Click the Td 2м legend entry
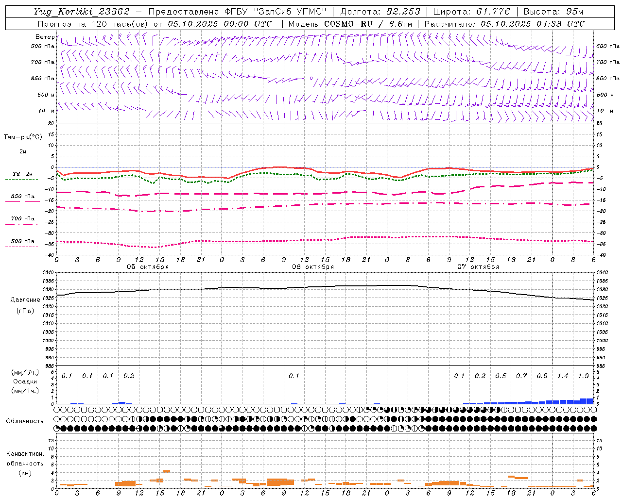The height and width of the screenshot is (497, 622). (x=23, y=174)
